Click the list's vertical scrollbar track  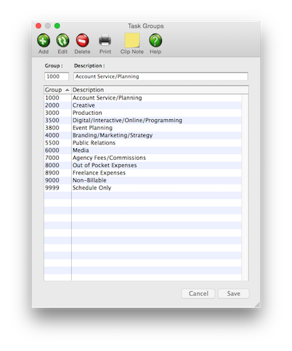245,187
